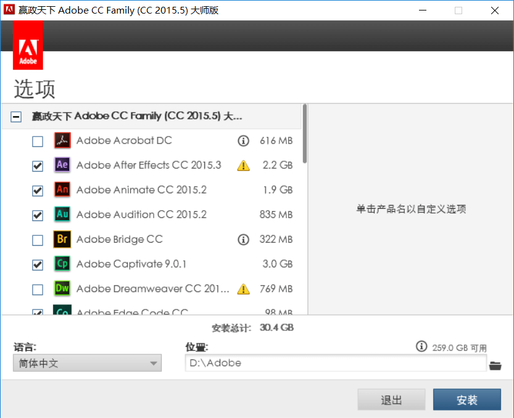Click the After Effects Ae icon
Viewport: 514px width, 418px height.
62,165
